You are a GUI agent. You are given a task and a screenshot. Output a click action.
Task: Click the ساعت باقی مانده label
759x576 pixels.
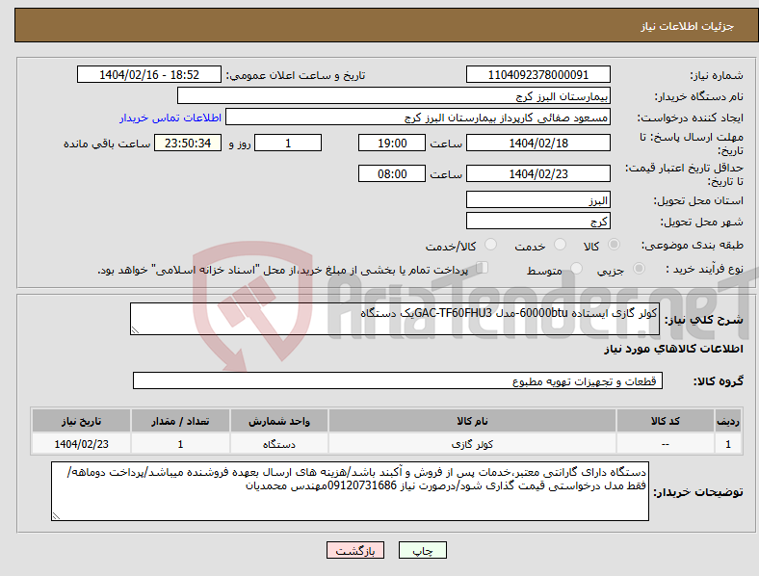[x=107, y=144]
